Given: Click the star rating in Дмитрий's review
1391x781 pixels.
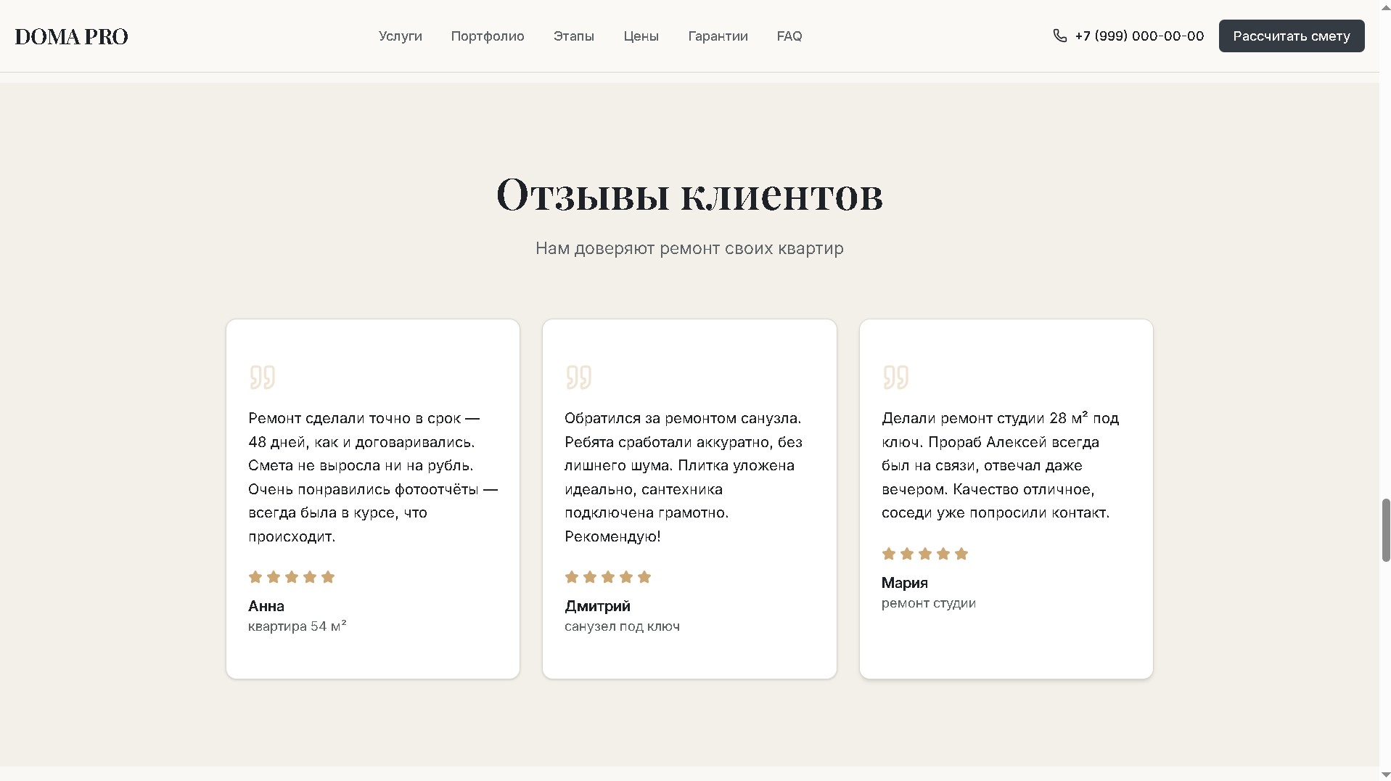Looking at the screenshot, I should (608, 577).
